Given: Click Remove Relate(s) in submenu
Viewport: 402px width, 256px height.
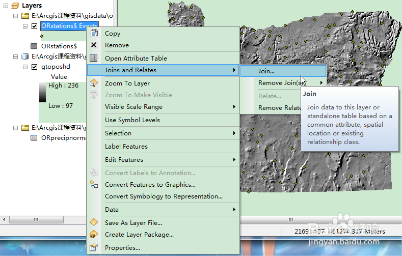Looking at the screenshot, I should (279, 108).
